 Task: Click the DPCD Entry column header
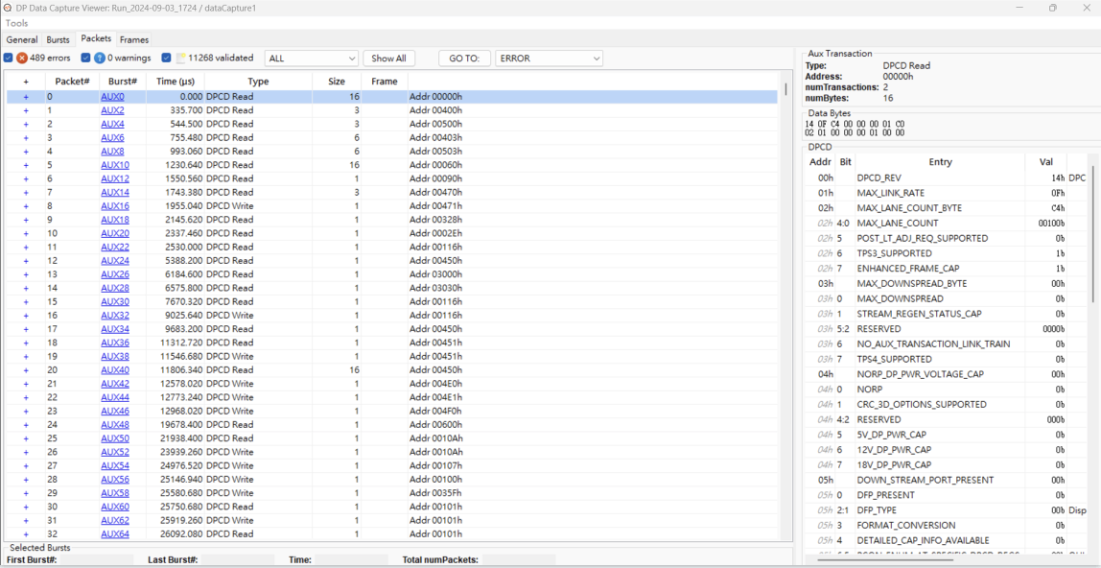(940, 161)
